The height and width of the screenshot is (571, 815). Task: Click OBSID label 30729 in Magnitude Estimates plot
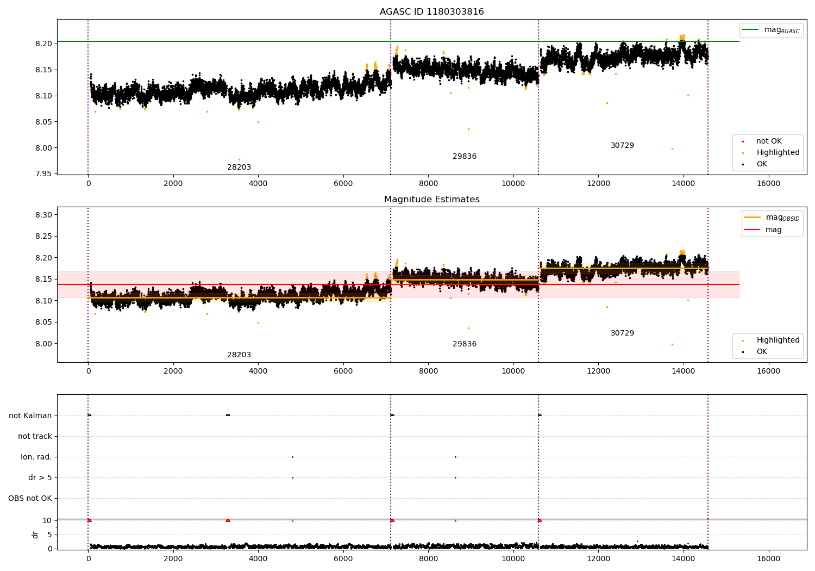[x=622, y=333]
